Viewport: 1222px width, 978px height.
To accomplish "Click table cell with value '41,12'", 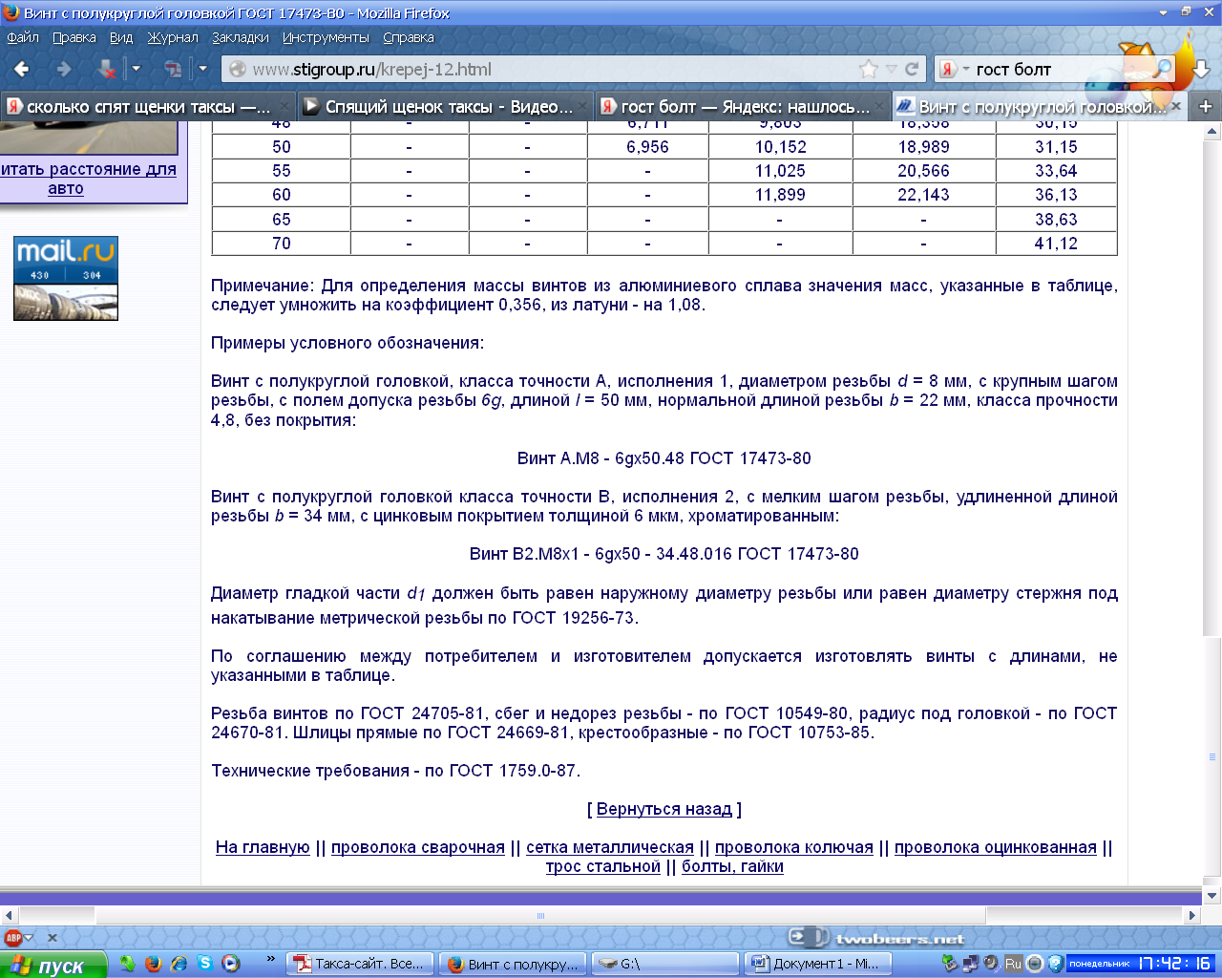I will tap(1056, 244).
